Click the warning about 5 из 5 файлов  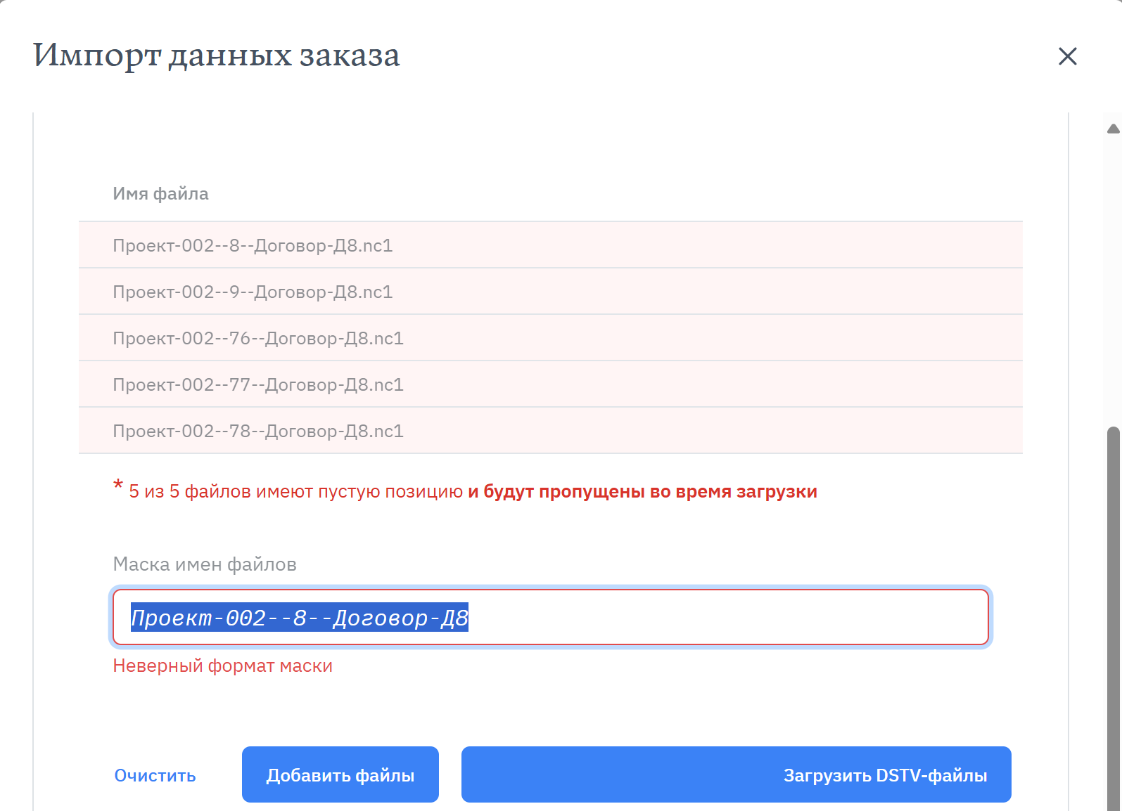coord(465,490)
